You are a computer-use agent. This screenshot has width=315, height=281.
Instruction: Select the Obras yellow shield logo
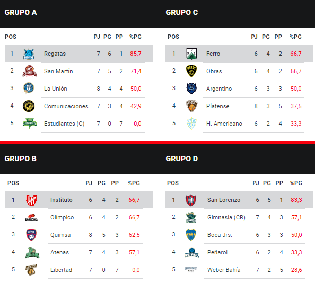(x=191, y=71)
